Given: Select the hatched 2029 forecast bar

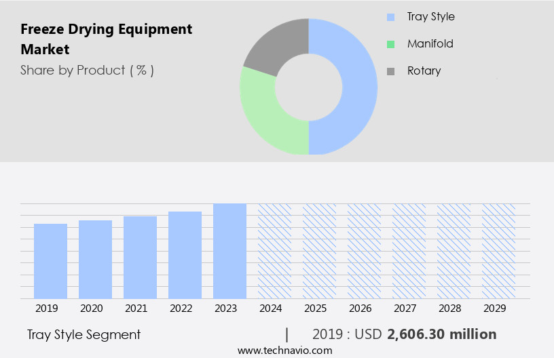Looking at the screenshot, I should [498, 251].
